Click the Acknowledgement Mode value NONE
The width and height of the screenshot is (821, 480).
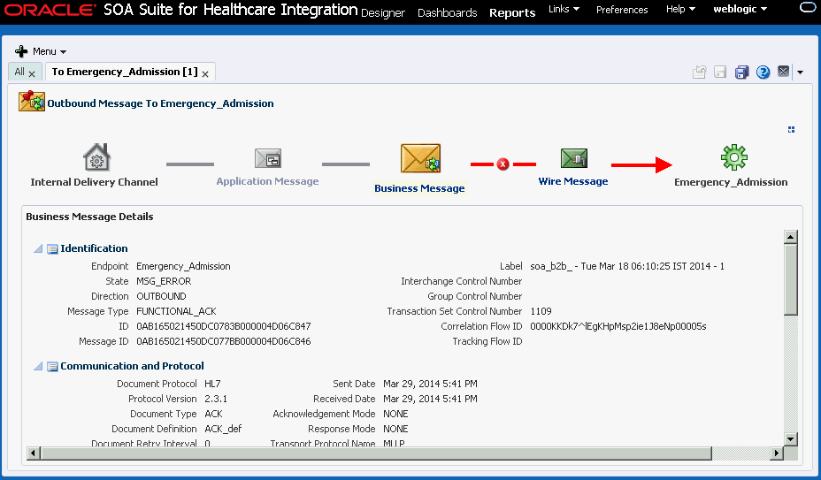[x=395, y=414]
